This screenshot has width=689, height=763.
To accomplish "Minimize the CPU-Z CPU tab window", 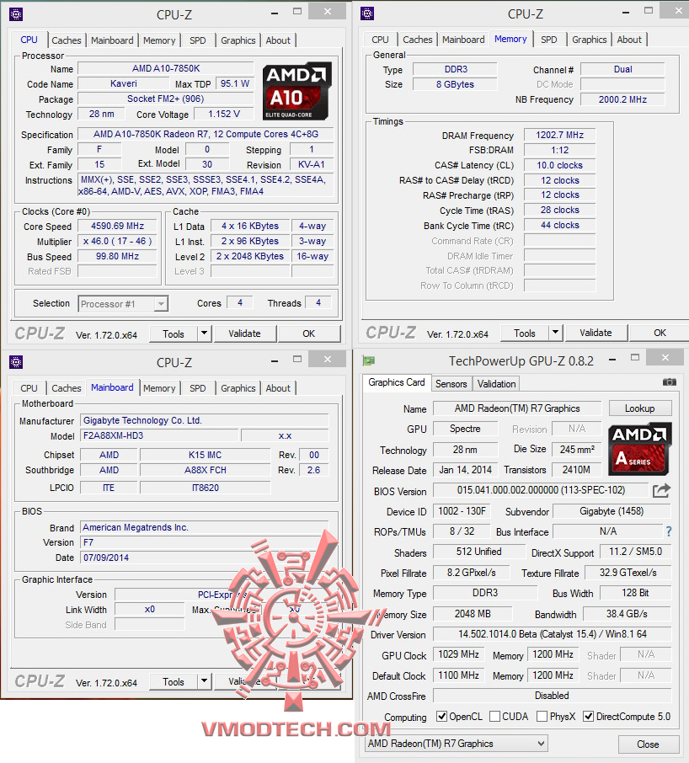I will point(275,13).
